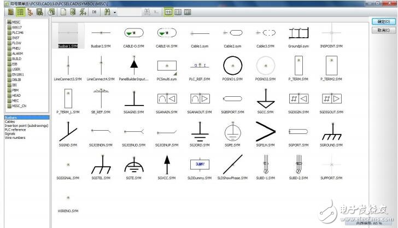Open dropdown arrow beside binoculars
This screenshot has width=398, height=228.
pos(114,11)
